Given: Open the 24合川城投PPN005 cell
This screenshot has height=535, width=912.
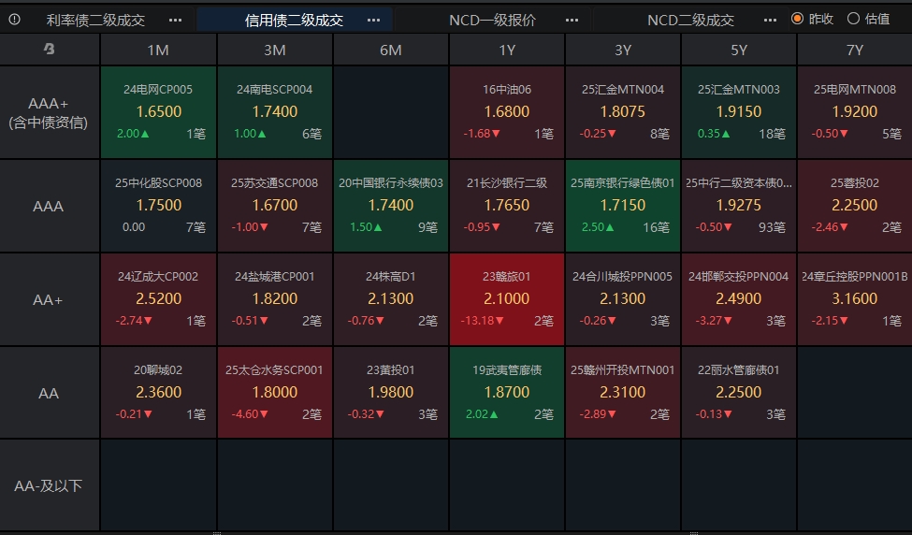Looking at the screenshot, I should click(x=623, y=299).
